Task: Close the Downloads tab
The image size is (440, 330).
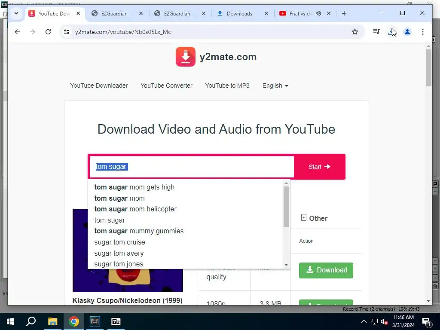Action: pos(266,13)
